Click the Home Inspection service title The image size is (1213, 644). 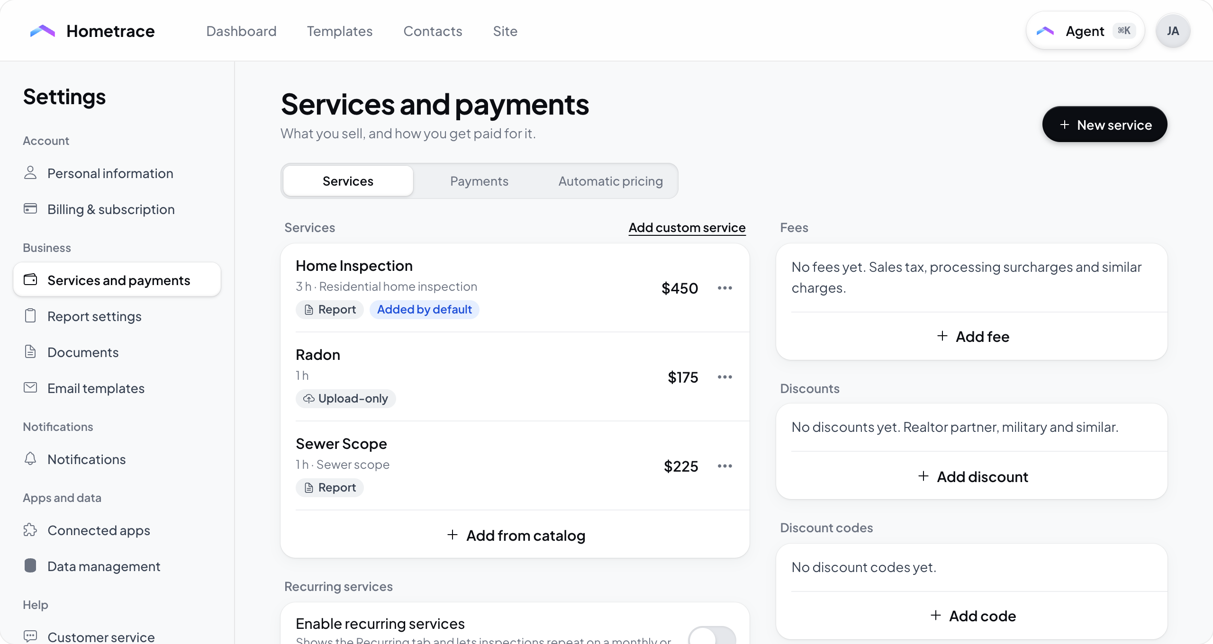pyautogui.click(x=354, y=266)
